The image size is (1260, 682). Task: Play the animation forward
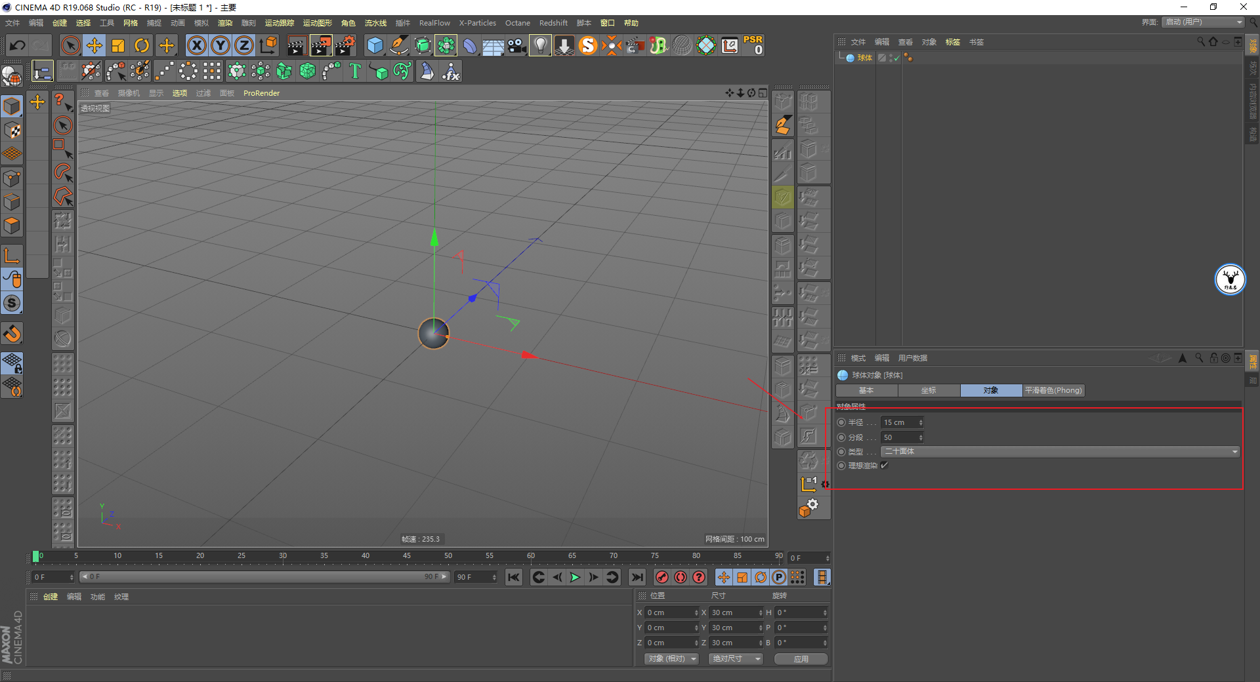[x=575, y=577]
